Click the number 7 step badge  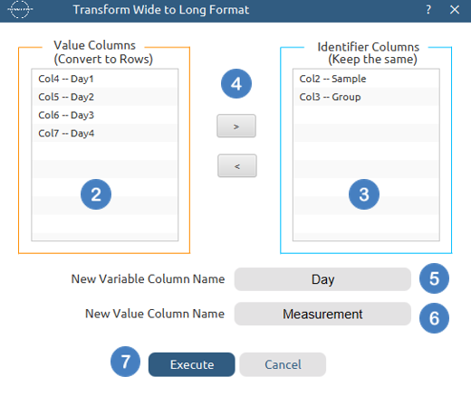(x=125, y=362)
